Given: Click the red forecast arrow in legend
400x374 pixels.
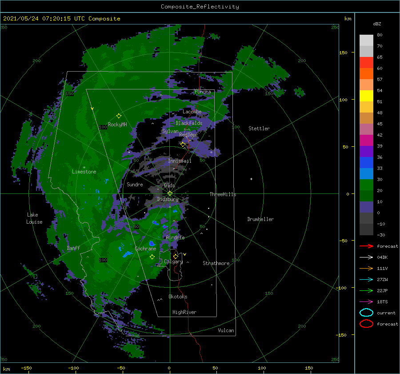Looking at the screenshot, I should click(x=366, y=246).
